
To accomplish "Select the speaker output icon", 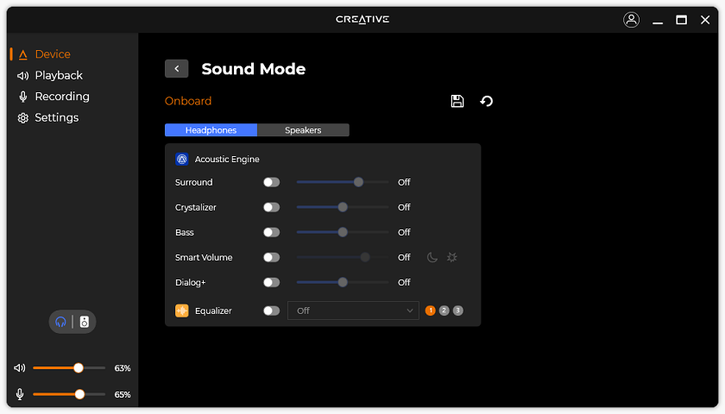I will click(85, 322).
